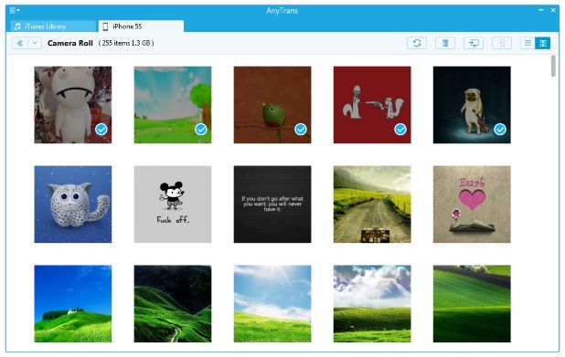Select the dirt road with suitcase thumbnail
The height and width of the screenshot is (357, 565).
(x=372, y=205)
